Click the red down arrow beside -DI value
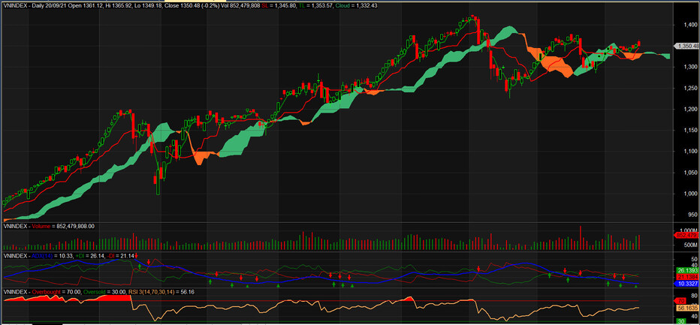This screenshot has width=700, height=325. (x=136, y=255)
